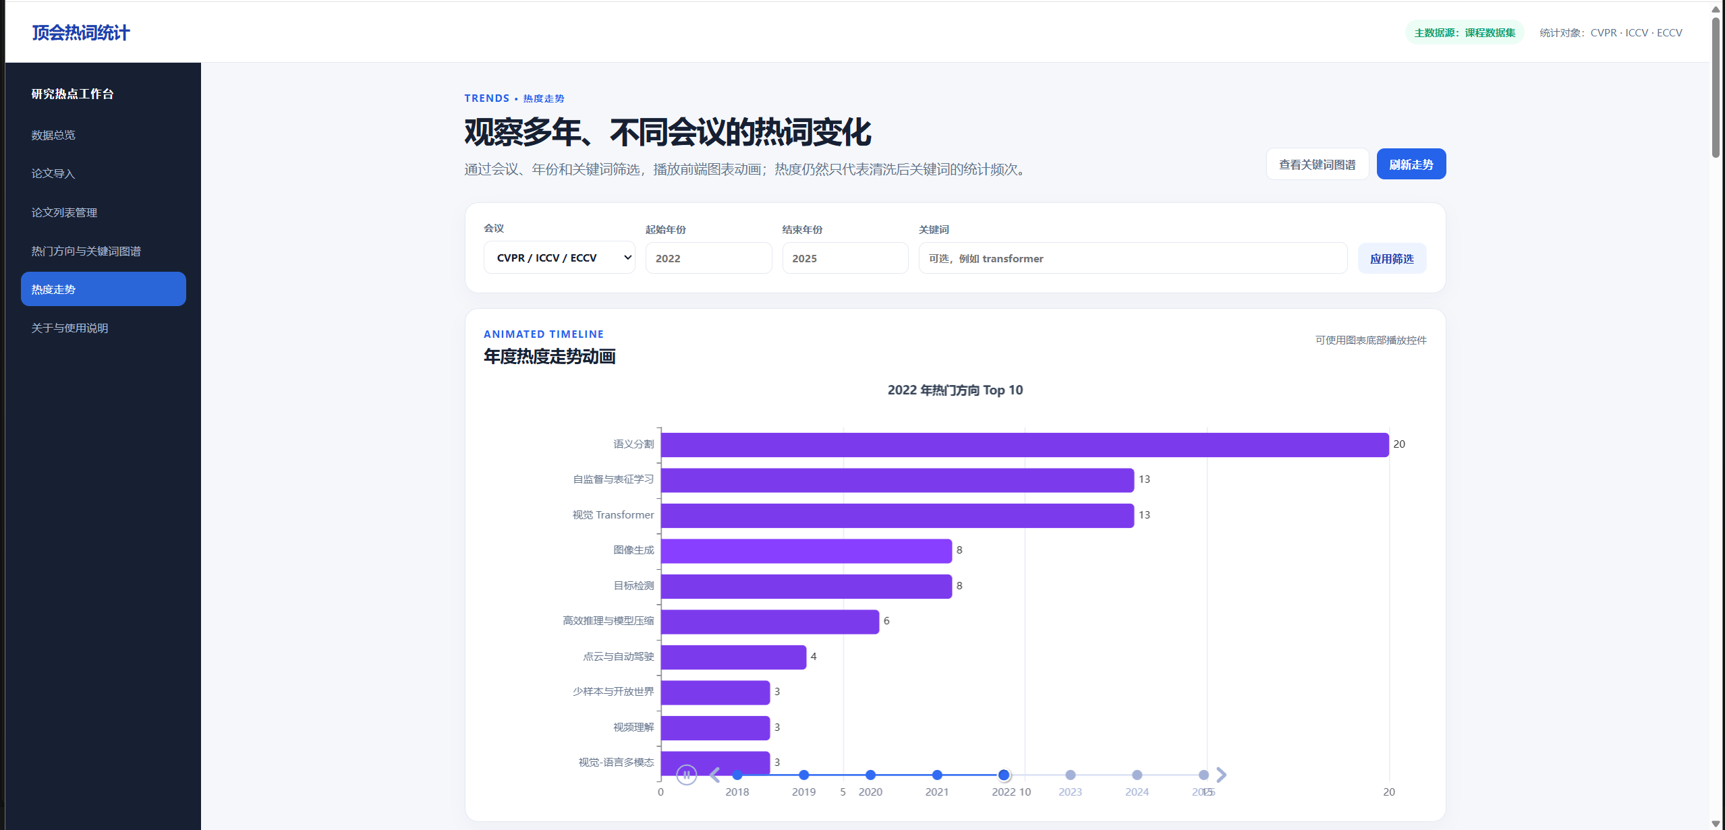Click the 点云与自动驾驶 bar

733,657
